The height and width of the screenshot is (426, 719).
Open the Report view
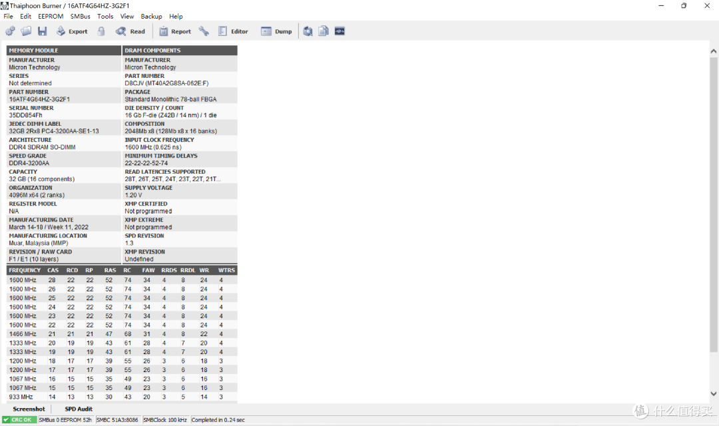point(174,31)
